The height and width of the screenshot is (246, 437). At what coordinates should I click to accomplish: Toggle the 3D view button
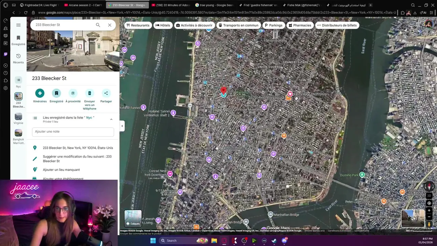click(x=429, y=196)
